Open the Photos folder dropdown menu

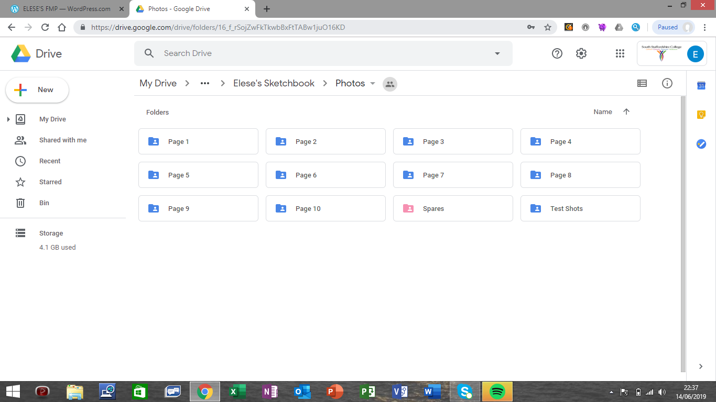click(x=373, y=83)
